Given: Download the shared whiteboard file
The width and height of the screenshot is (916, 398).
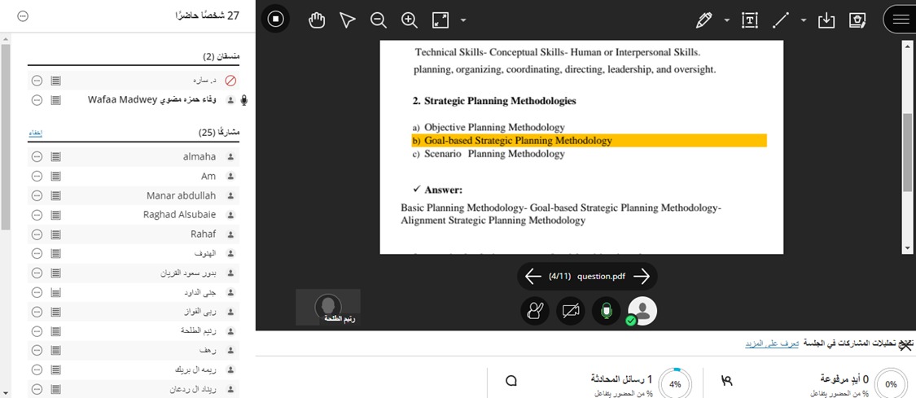Looking at the screenshot, I should pos(826,20).
